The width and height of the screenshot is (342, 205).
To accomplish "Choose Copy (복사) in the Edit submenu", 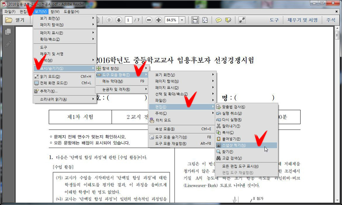I will click(246, 132).
